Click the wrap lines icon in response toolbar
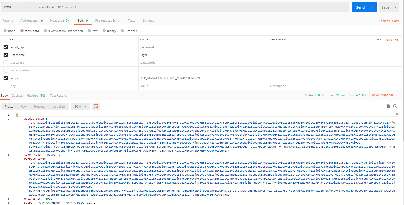This screenshot has width=405, height=205. 96,106
